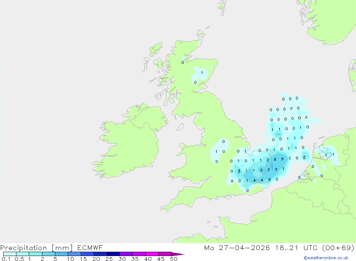This screenshot has height=261, width=356.
Task: Click the 0.1–0.5 mm palest cyan legend swatch
Action: (x=10, y=254)
